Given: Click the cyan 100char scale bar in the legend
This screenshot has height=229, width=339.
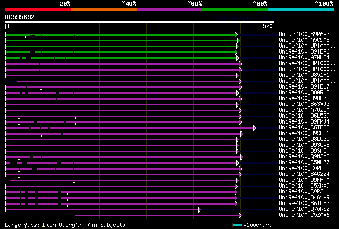Looking at the screenshot, I should coord(237,225).
